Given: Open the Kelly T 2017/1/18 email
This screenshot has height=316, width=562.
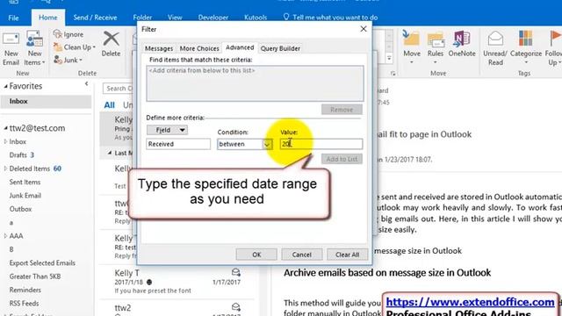Looking at the screenshot, I should (177, 282).
